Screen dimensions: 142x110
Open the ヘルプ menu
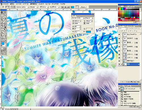[62, 4]
